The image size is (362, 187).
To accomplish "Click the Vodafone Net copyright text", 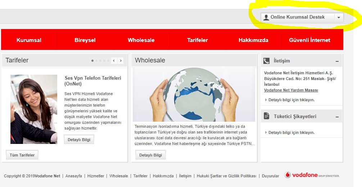I will pos(32,176).
